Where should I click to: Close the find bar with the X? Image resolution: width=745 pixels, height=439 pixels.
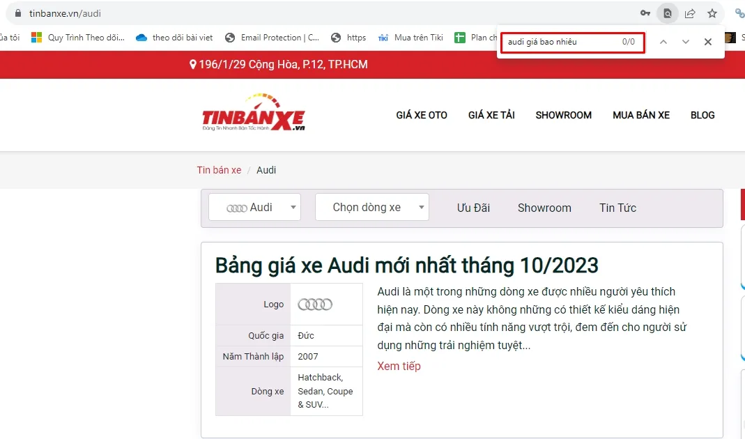click(708, 42)
